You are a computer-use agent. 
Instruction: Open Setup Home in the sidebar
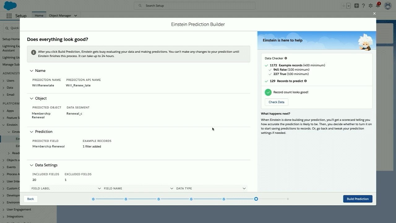pos(11,39)
